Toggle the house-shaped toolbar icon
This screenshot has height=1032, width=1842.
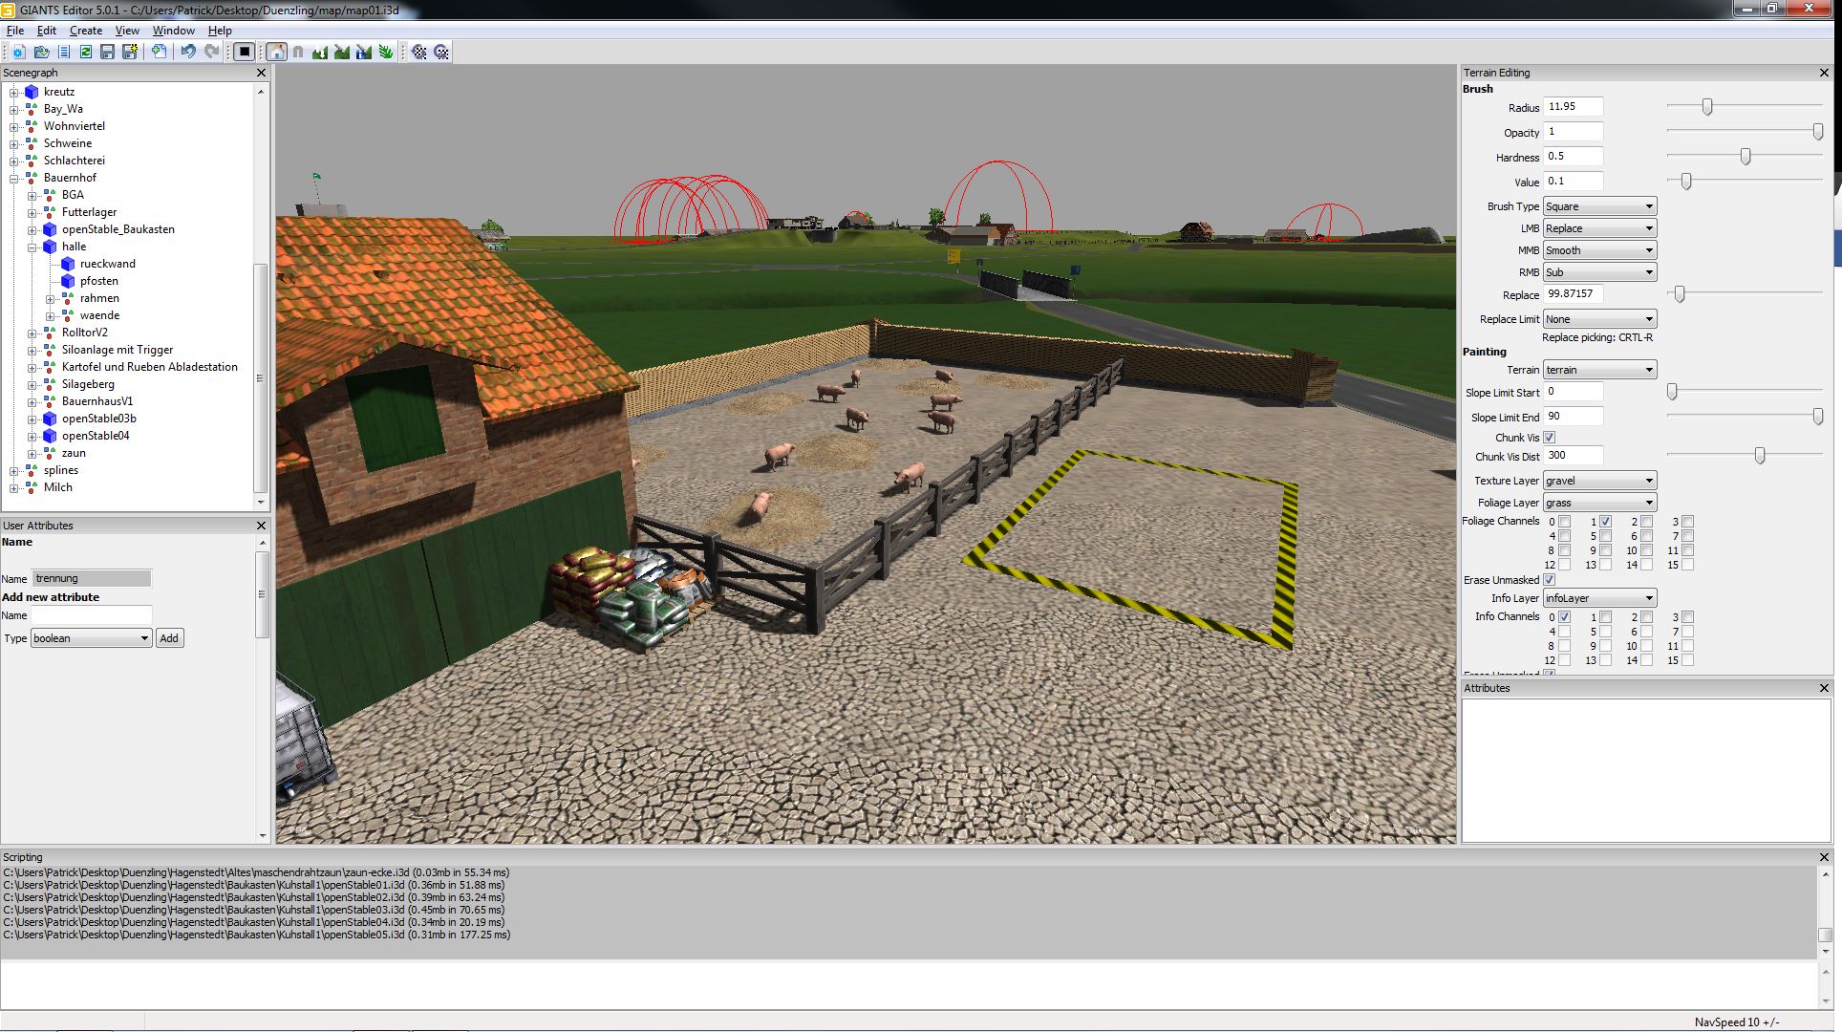click(276, 52)
